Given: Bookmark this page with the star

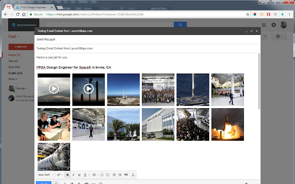Looking at the screenshot, I should (x=248, y=14).
